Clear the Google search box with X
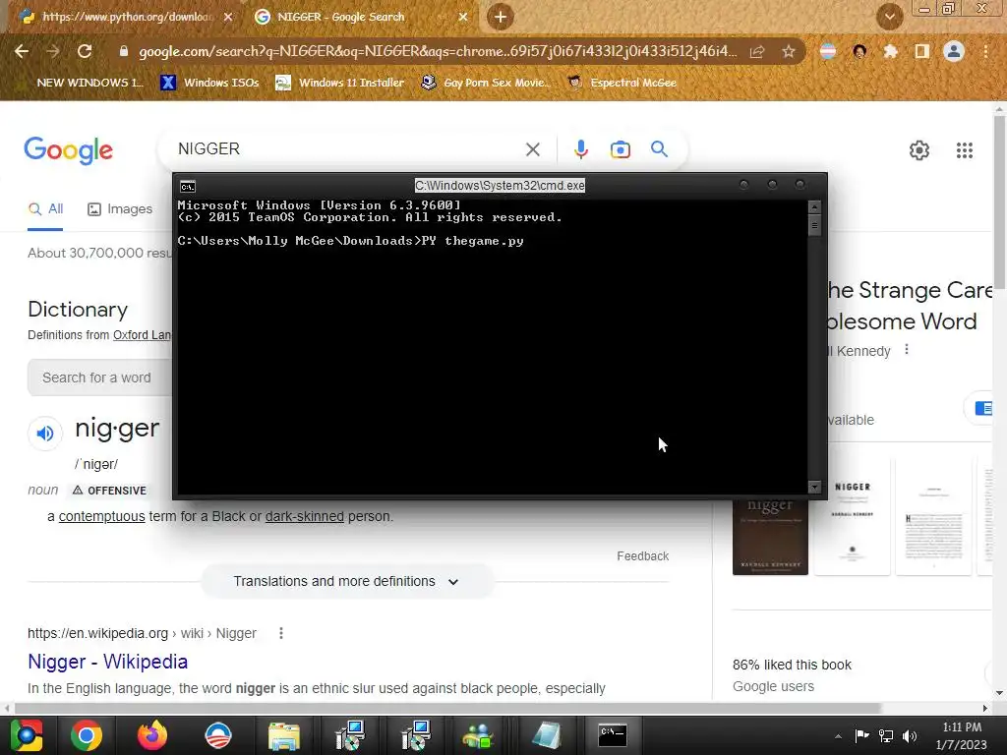The height and width of the screenshot is (755, 1007). point(532,149)
